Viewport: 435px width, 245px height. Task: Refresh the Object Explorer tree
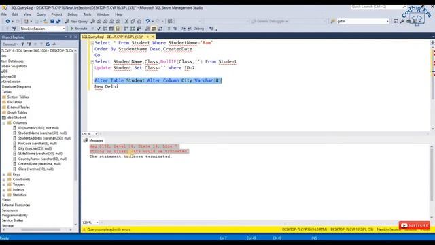48,44
